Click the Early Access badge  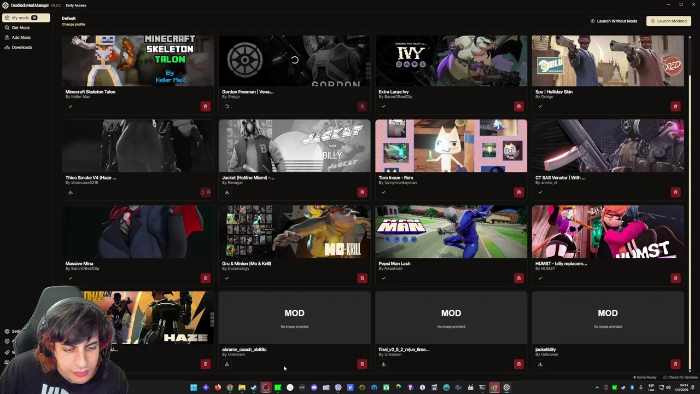(x=75, y=5)
